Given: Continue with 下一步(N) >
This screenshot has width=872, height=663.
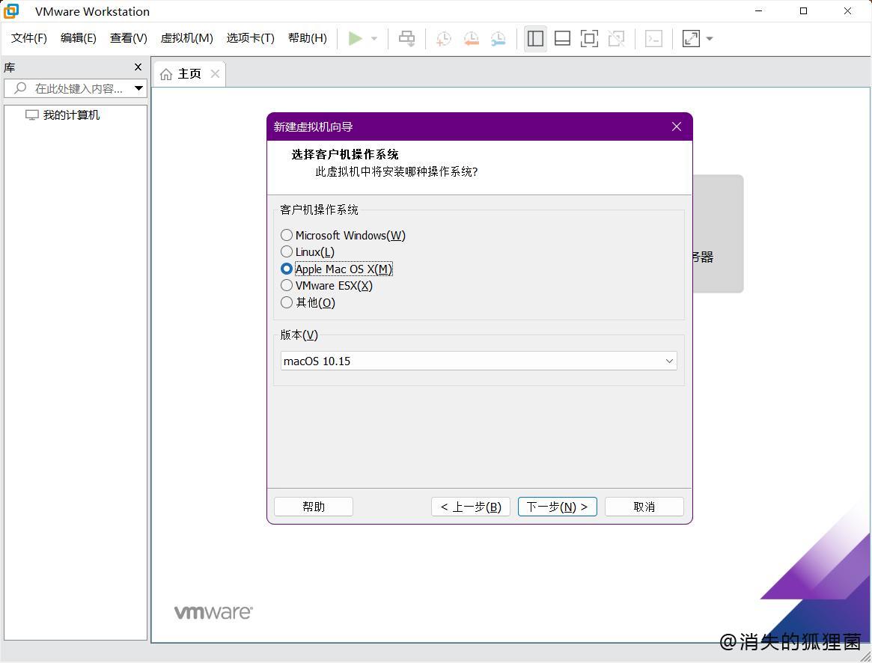Looking at the screenshot, I should click(x=557, y=507).
